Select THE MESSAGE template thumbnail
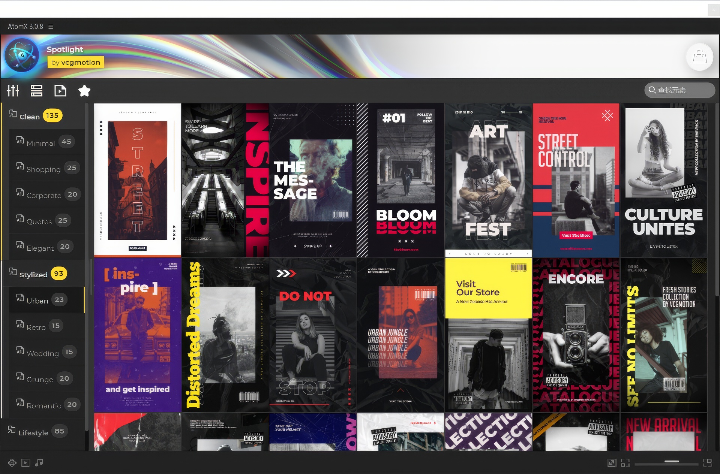The height and width of the screenshot is (474, 720). tap(313, 180)
